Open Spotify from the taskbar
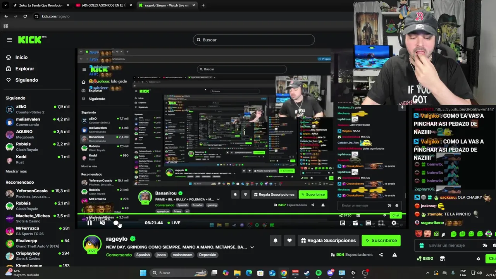 point(319,273)
